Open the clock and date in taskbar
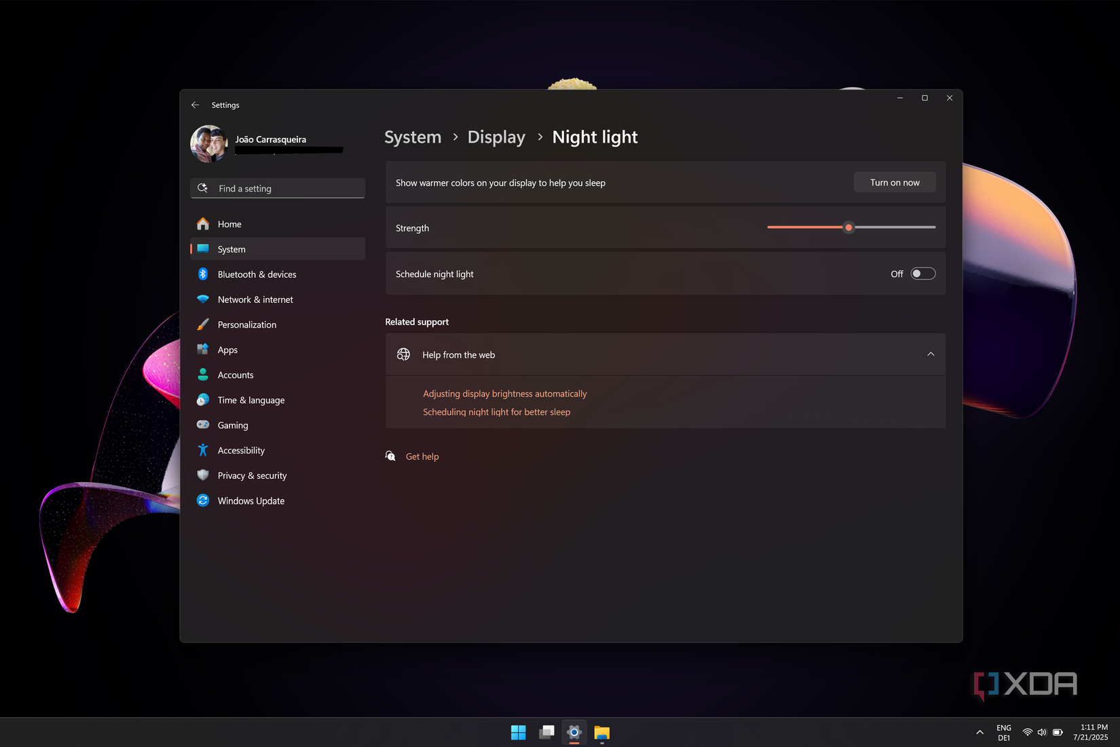 click(x=1091, y=732)
